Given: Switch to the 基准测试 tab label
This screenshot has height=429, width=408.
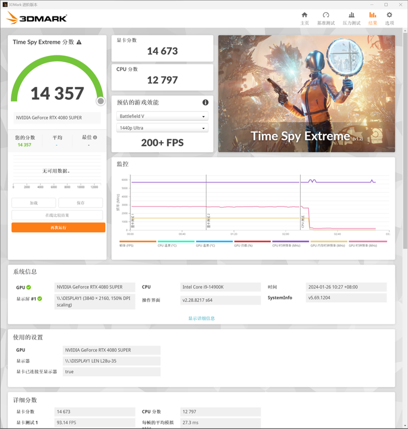Looking at the screenshot, I should tap(326, 23).
